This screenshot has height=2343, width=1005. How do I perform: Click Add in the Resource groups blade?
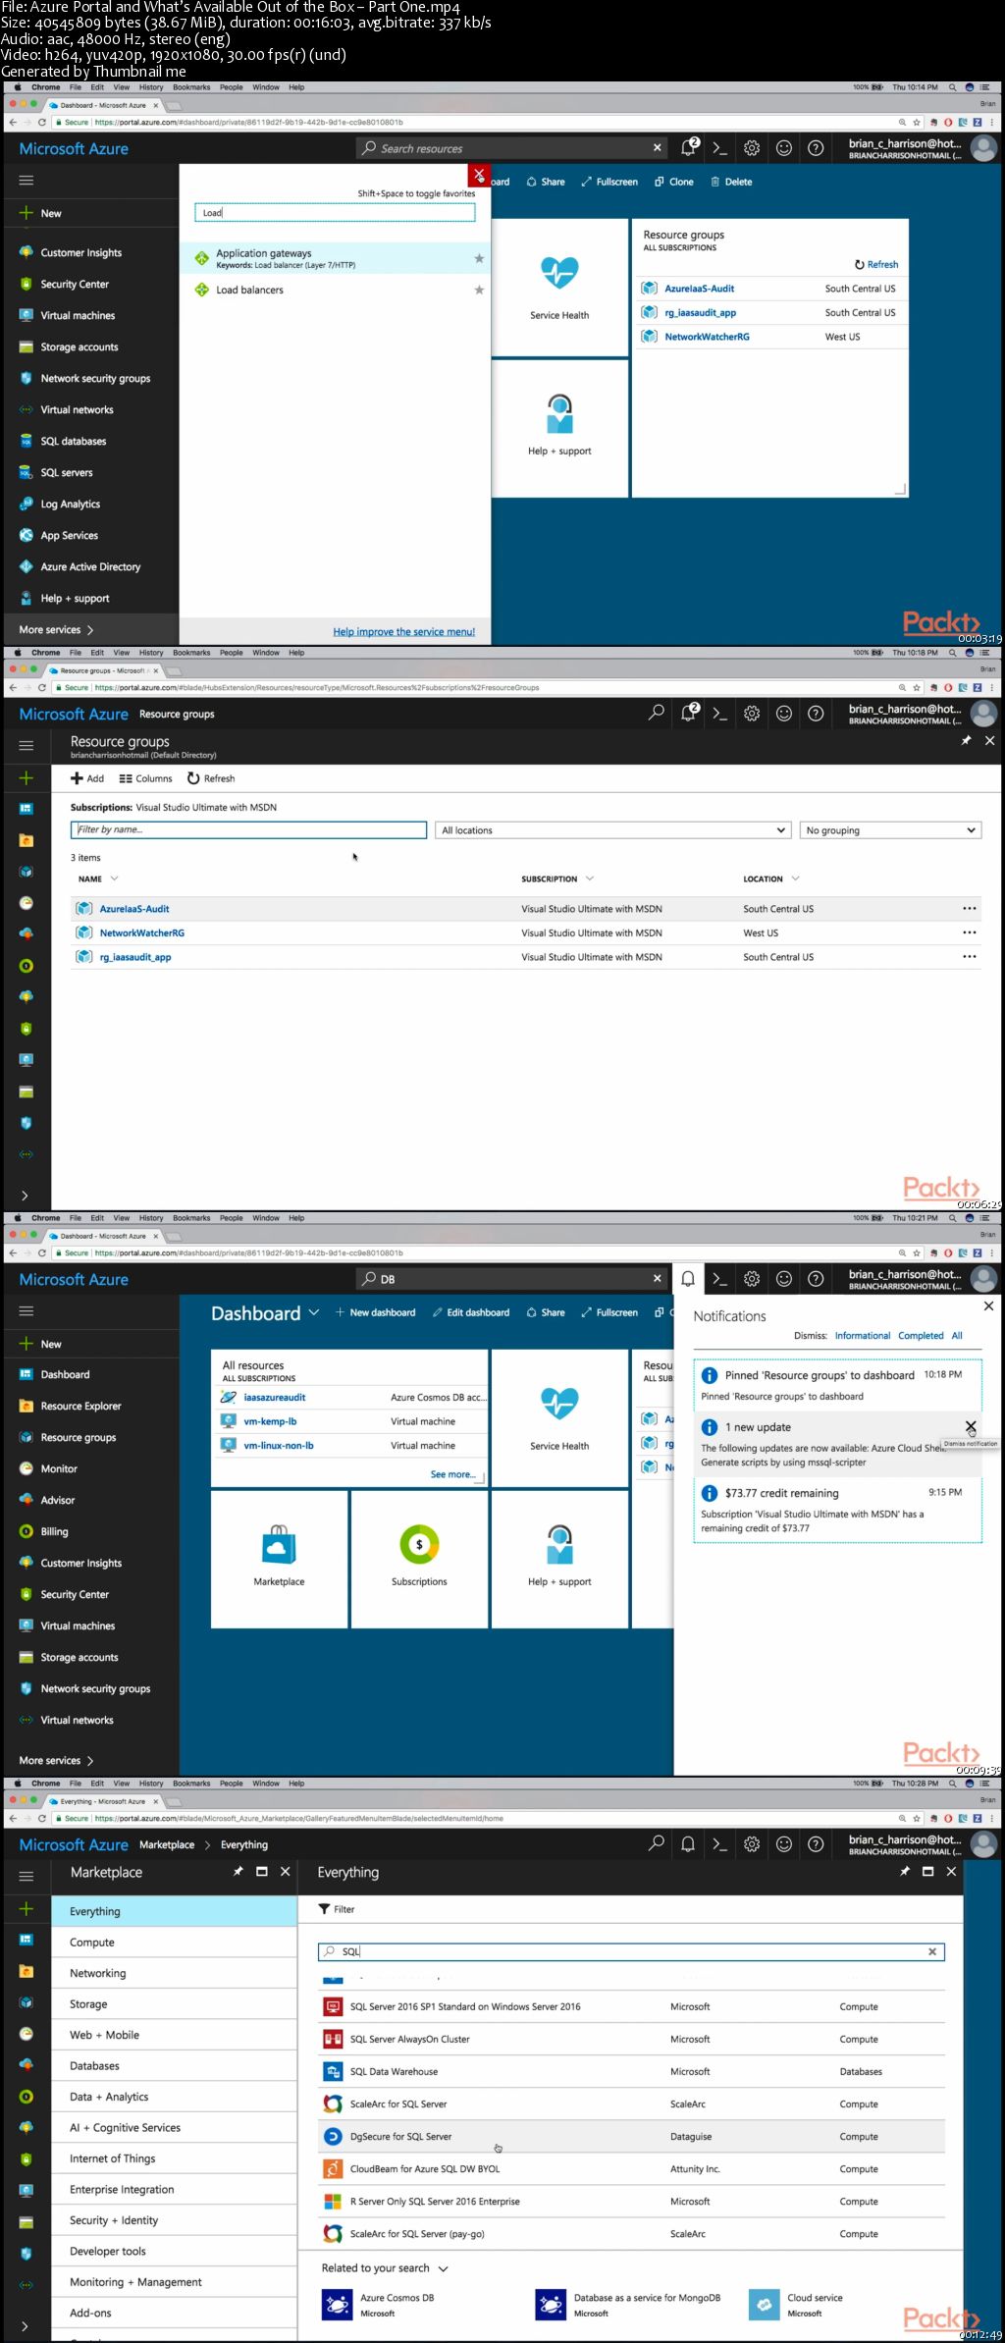coord(87,778)
